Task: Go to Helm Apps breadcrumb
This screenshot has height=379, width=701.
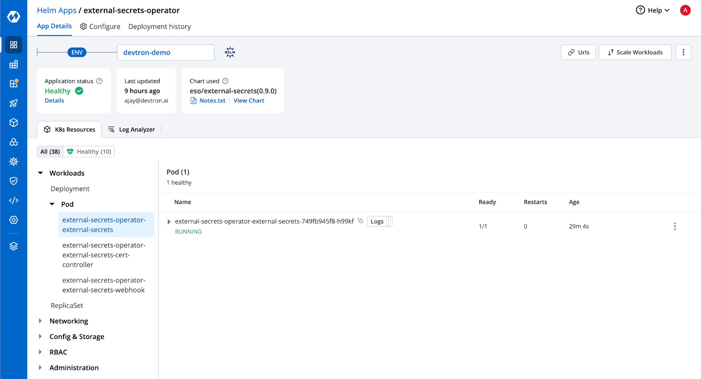Action: [57, 10]
